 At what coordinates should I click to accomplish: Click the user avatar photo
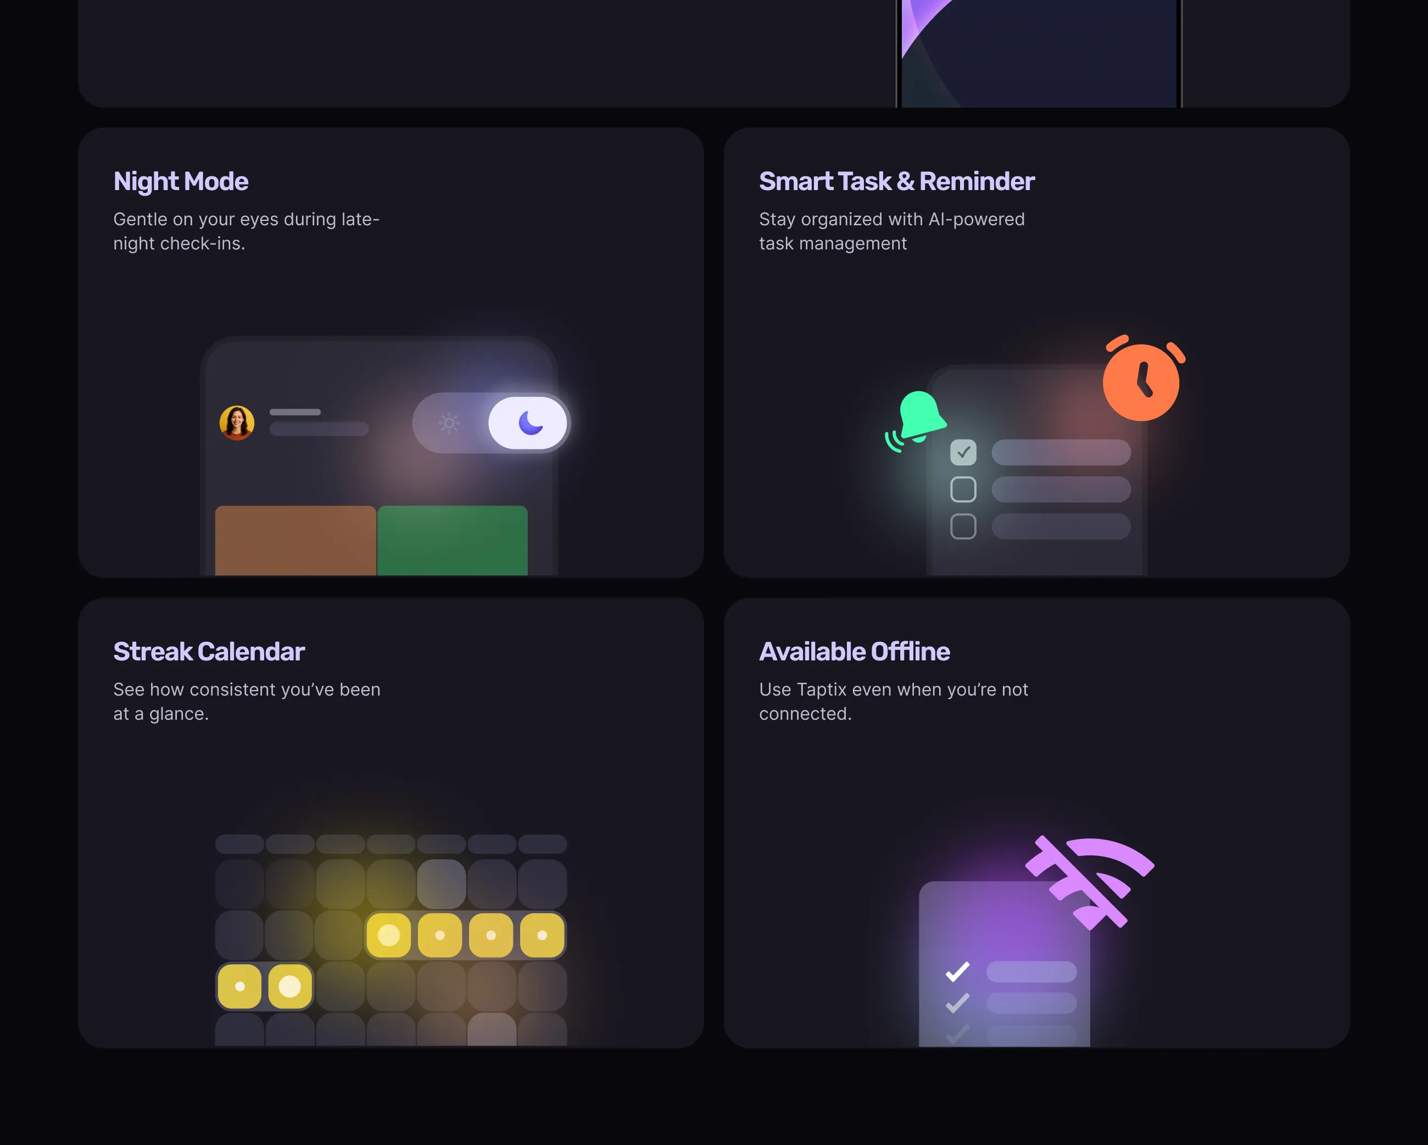point(237,423)
